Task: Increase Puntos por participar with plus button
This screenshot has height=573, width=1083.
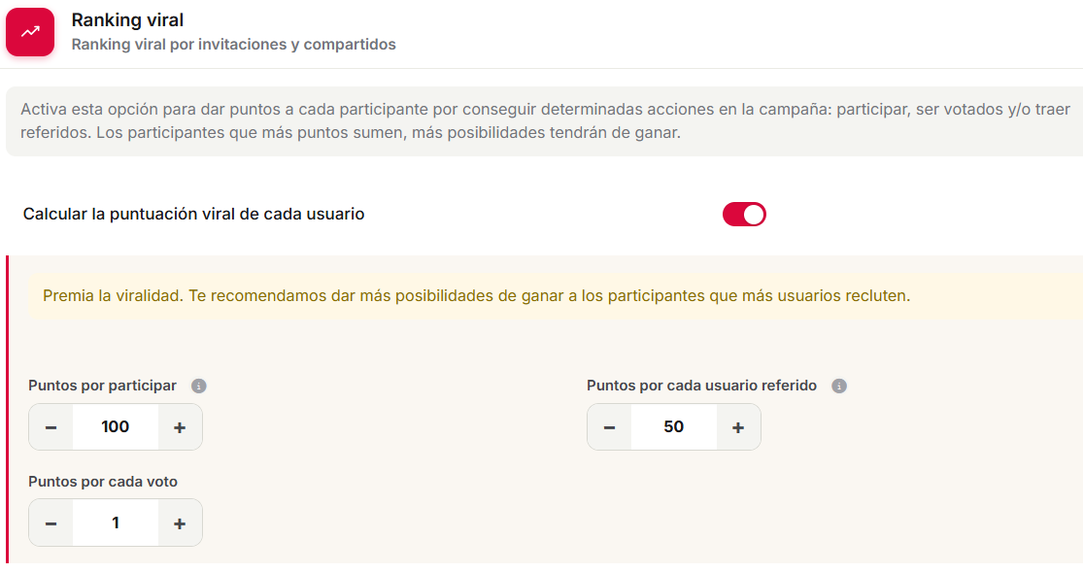Action: (180, 427)
